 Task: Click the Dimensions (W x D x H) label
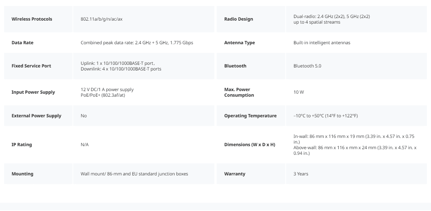[250, 145]
